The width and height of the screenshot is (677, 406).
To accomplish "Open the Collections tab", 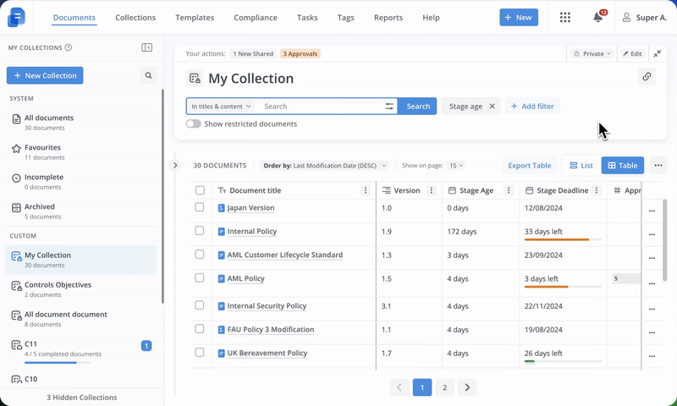I will 135,18.
